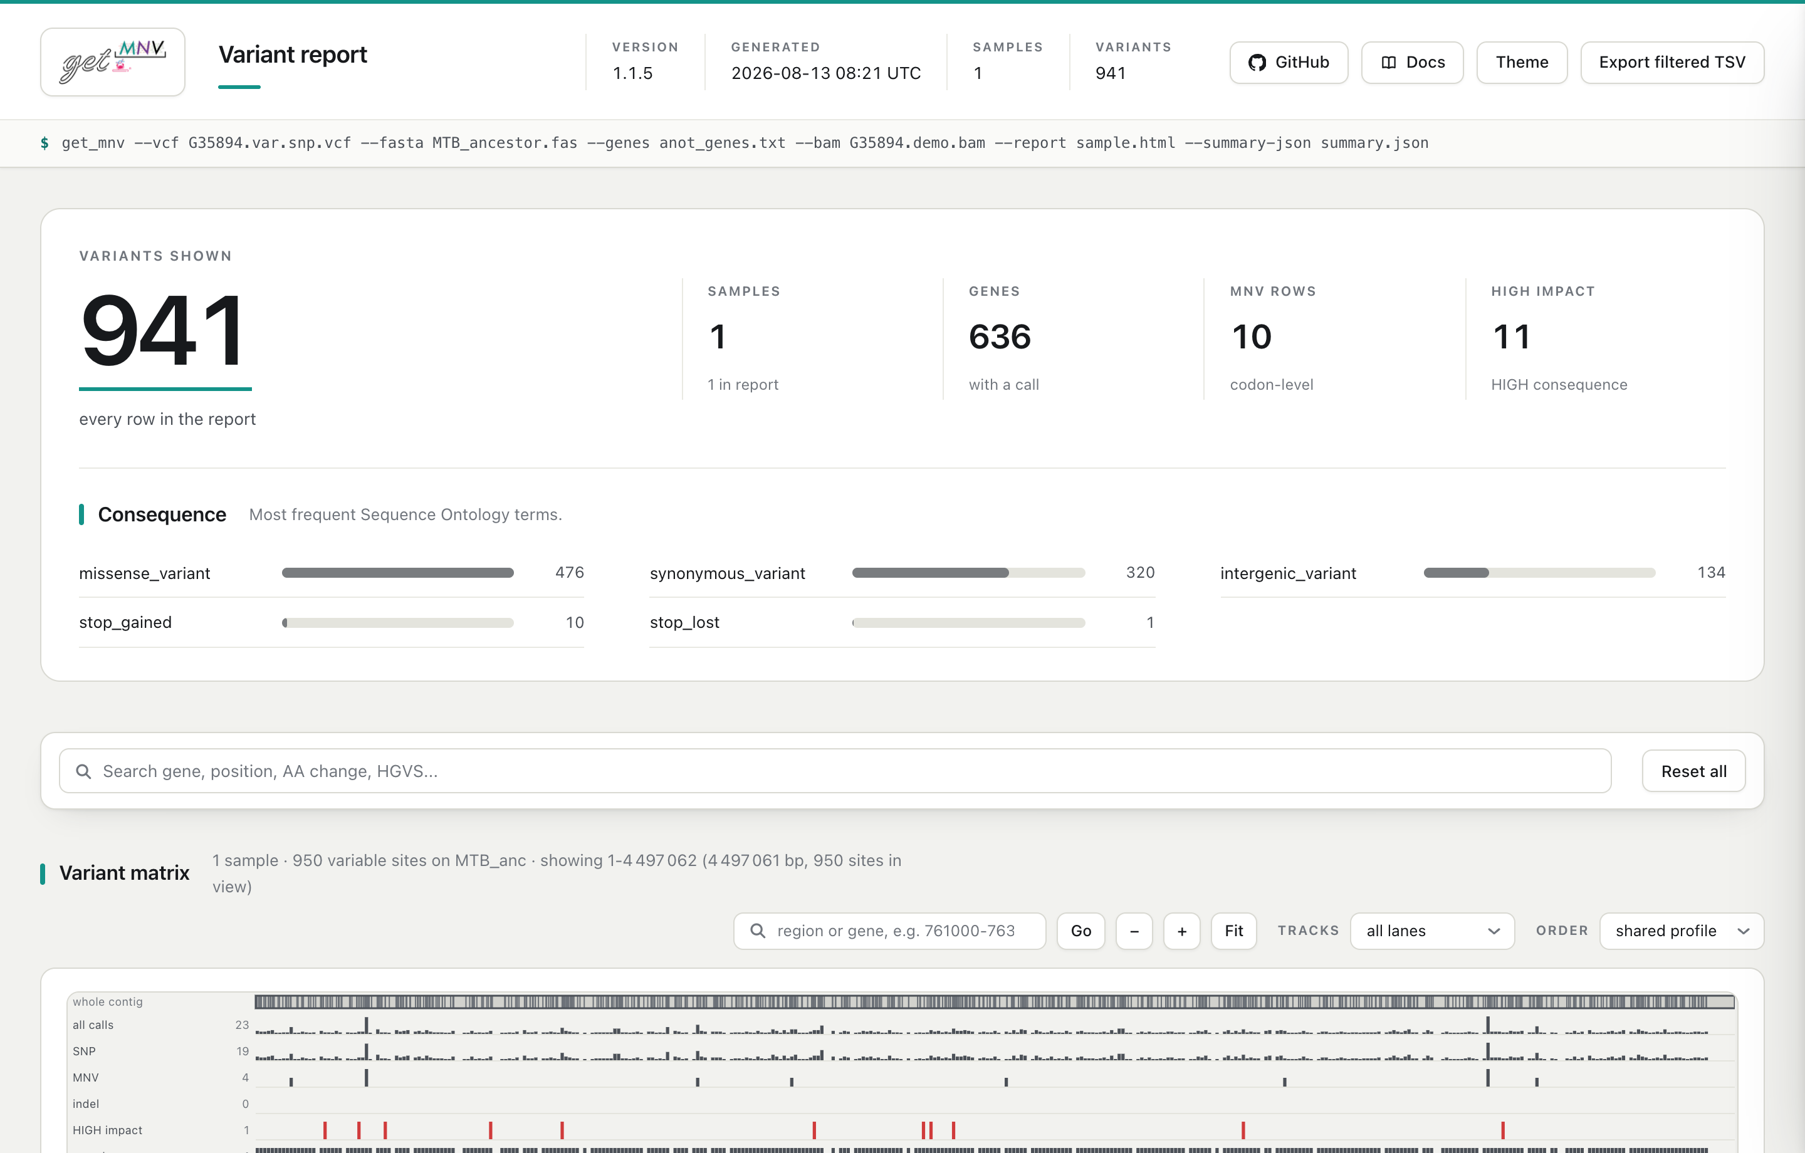Viewport: 1805px width, 1153px height.
Task: Click the intergenic_variant consequence row
Action: (1473, 573)
